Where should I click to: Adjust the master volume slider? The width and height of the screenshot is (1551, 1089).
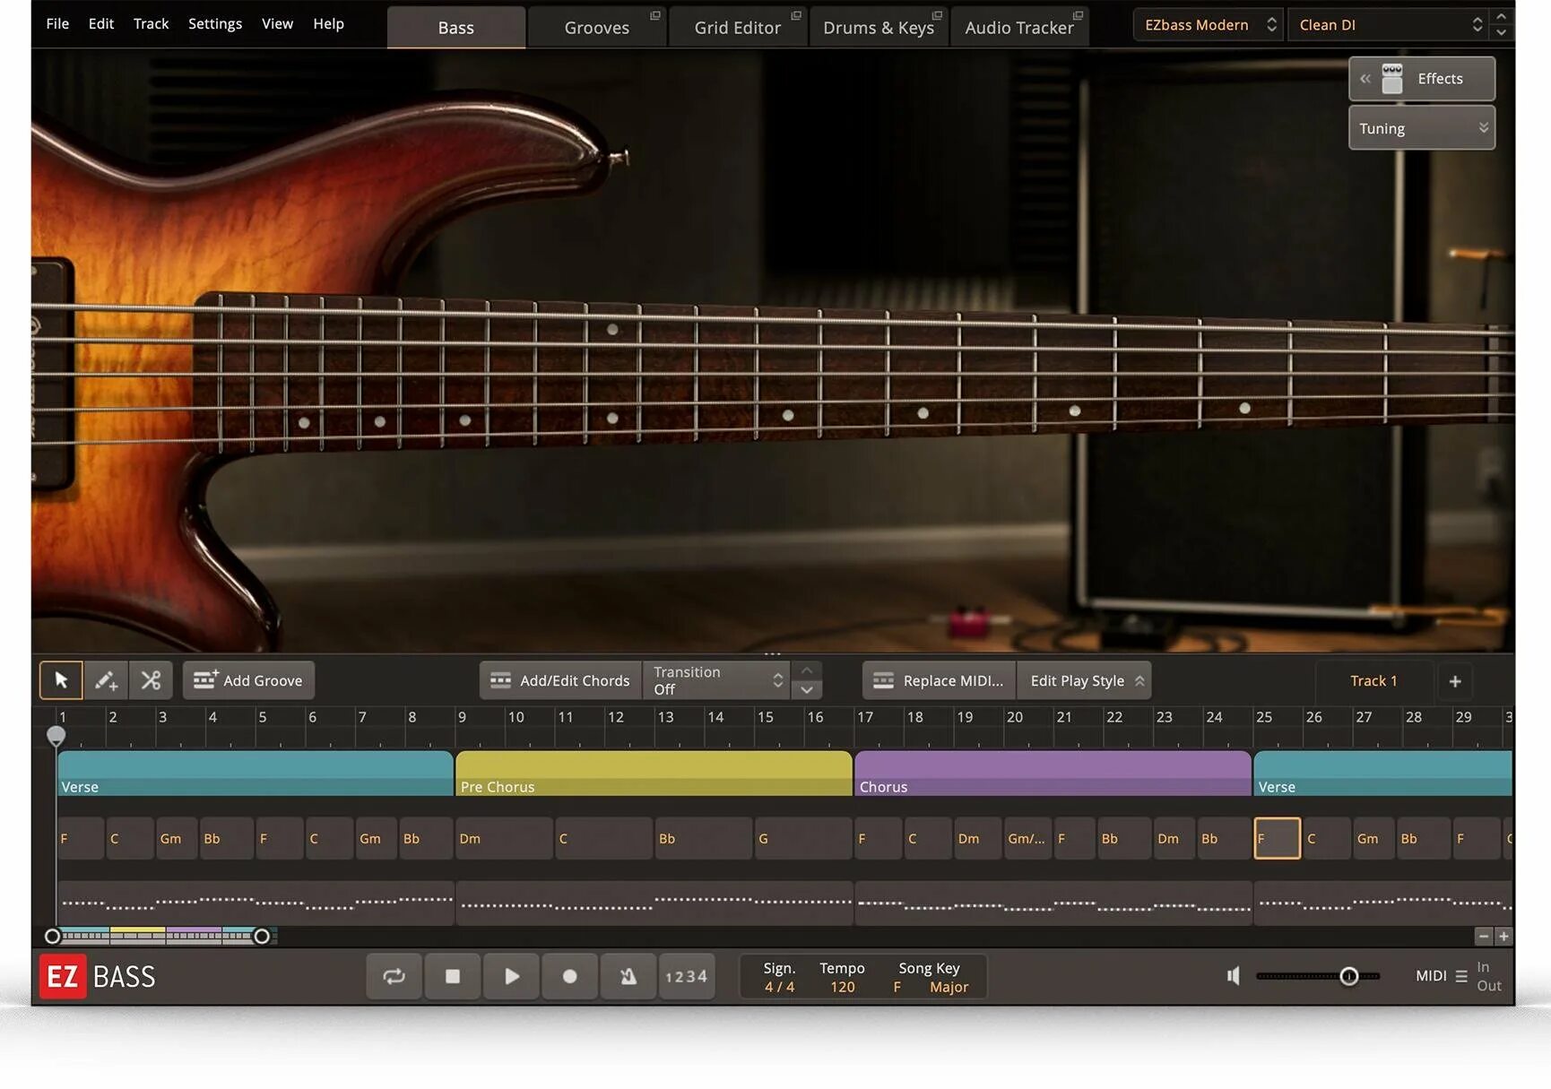(1318, 976)
